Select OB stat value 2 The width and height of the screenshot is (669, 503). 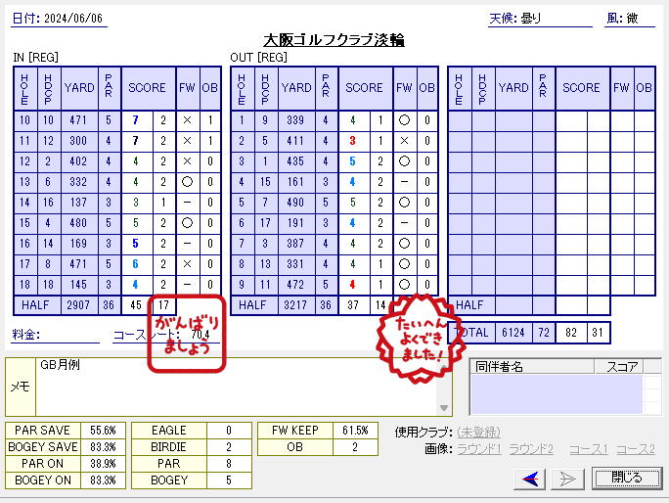pyautogui.click(x=355, y=447)
